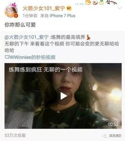Tap the crown membership badge beside username

pyautogui.click(x=69, y=8)
